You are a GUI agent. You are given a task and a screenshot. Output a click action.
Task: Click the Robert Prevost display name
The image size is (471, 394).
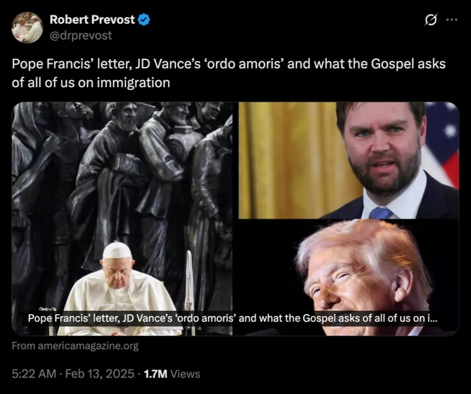click(x=92, y=20)
